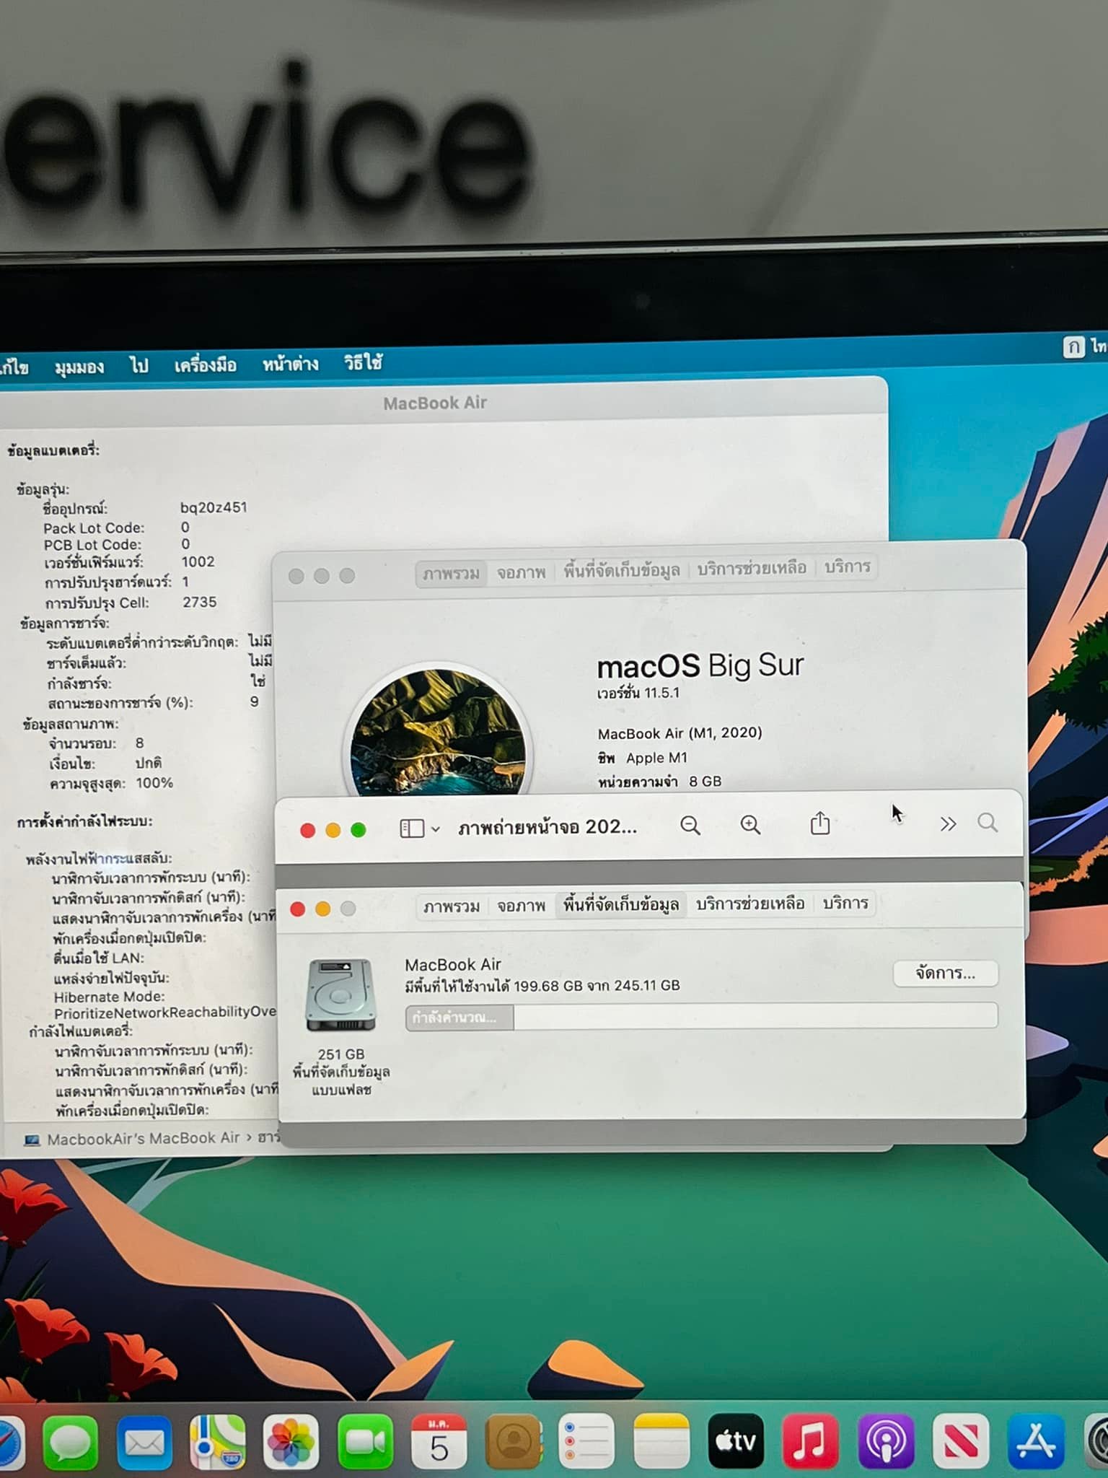Switch to the บริการช่วยเหลือ tab
The height and width of the screenshot is (1478, 1108).
[750, 904]
